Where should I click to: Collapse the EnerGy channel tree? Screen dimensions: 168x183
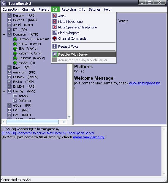pyautogui.click(x=4, y=91)
